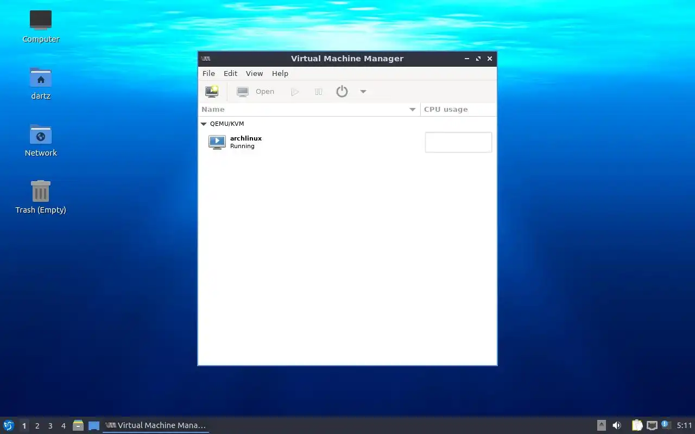
Task: Shut down the VM with power icon
Action: pos(342,92)
